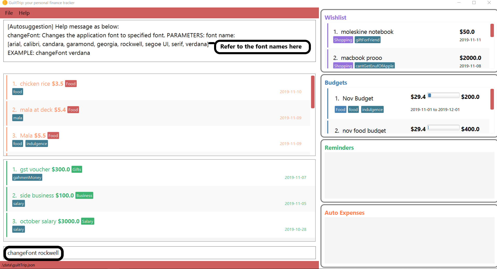The height and width of the screenshot is (269, 497).
Task: Click the indulgence tag in Nov Budget
Action: [x=372, y=109]
